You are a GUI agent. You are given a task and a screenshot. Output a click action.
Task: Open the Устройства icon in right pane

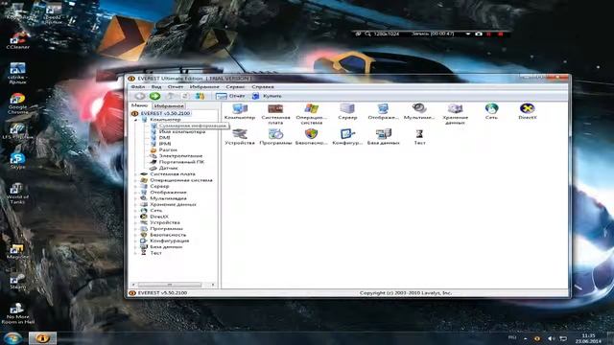[240, 137]
